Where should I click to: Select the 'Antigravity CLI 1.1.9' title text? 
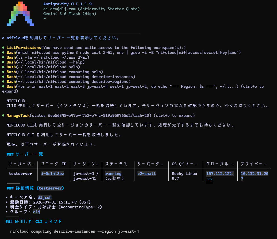(x=68, y=4)
